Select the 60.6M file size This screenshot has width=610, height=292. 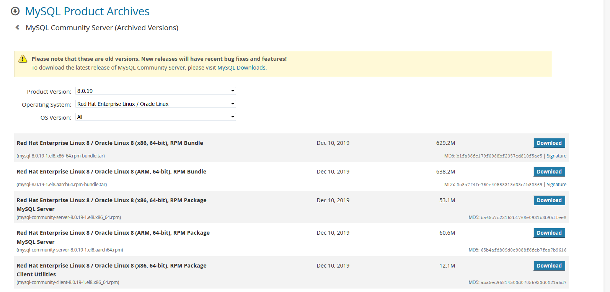point(447,233)
